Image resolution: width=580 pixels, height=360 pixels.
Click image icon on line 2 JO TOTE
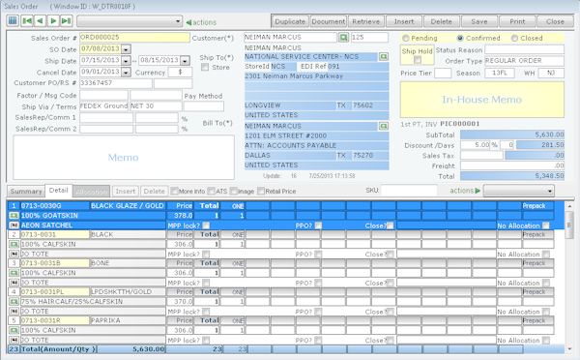[14, 255]
